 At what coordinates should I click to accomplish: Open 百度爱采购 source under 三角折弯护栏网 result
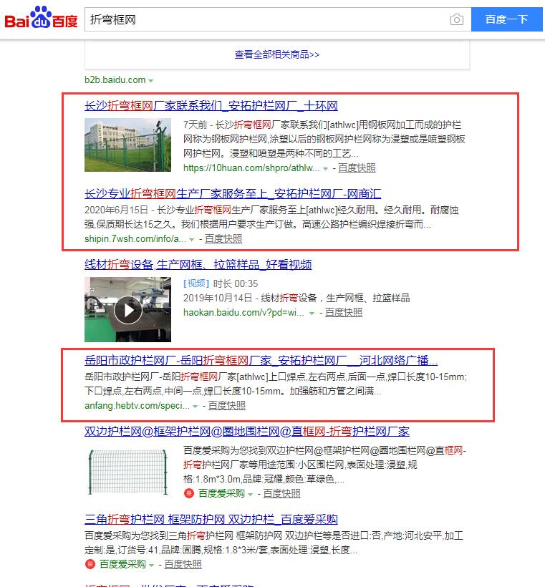[122, 564]
